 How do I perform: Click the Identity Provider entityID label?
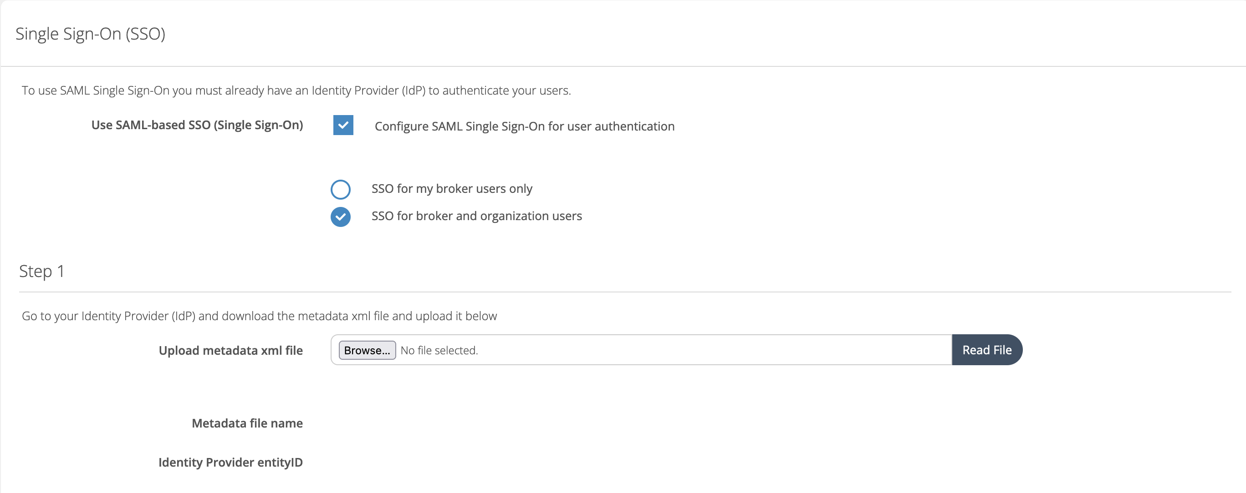pyautogui.click(x=230, y=462)
